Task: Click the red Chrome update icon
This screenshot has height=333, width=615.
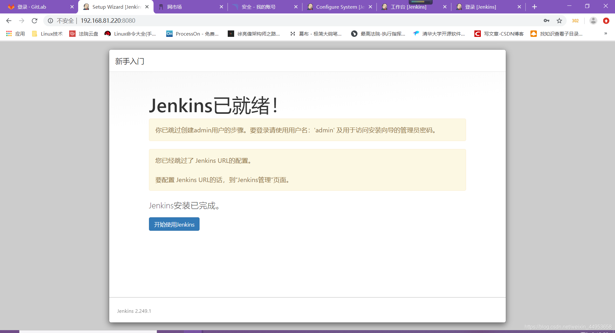Action: [x=606, y=21]
